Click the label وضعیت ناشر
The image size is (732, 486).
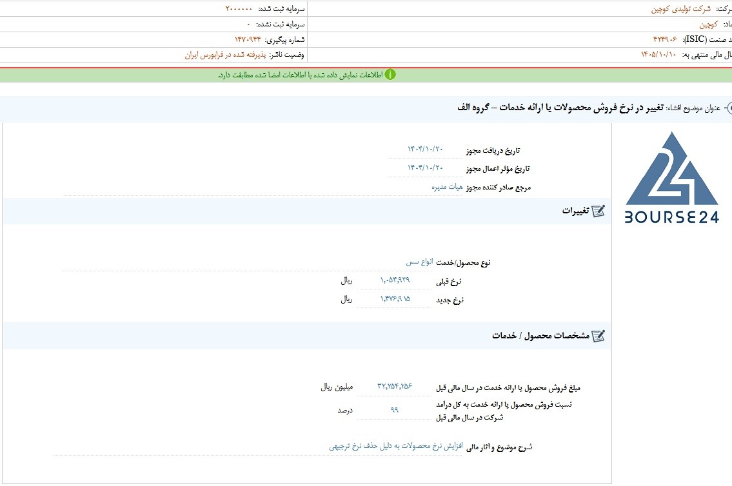pos(286,55)
